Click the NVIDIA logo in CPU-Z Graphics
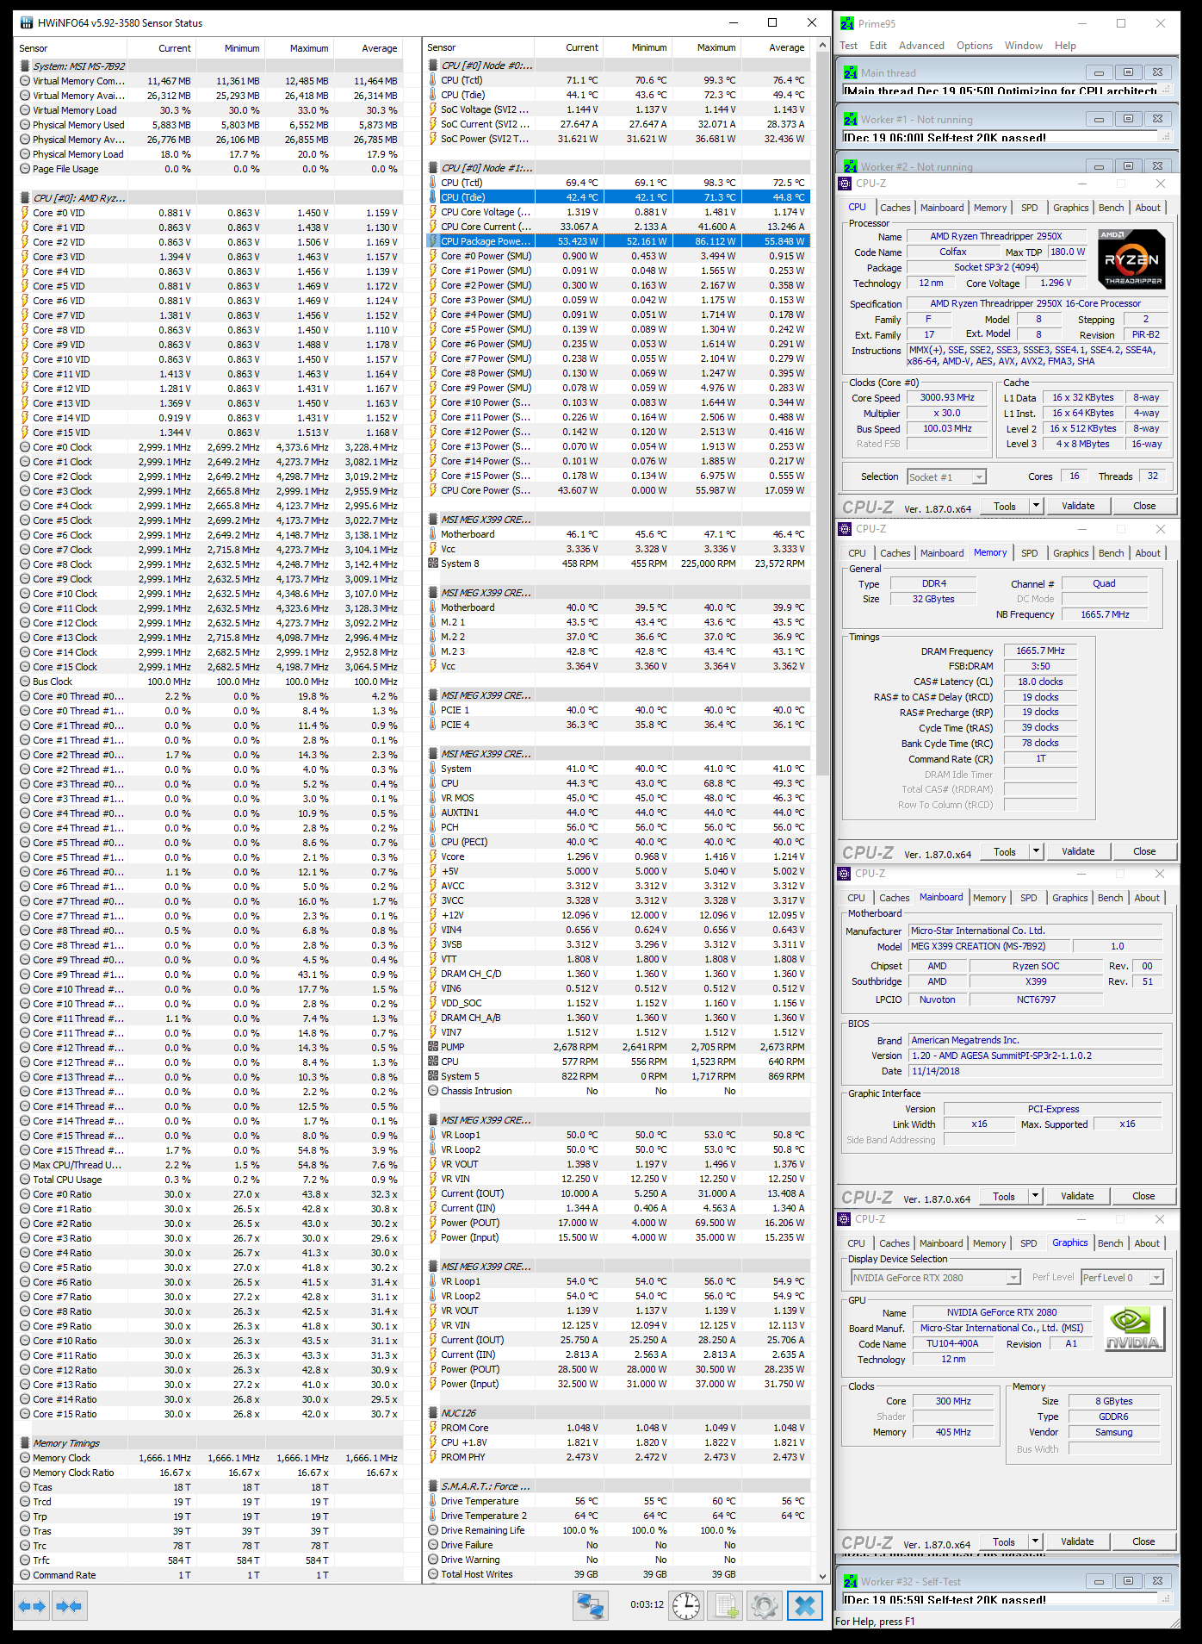This screenshot has width=1202, height=1644. pos(1133,1328)
